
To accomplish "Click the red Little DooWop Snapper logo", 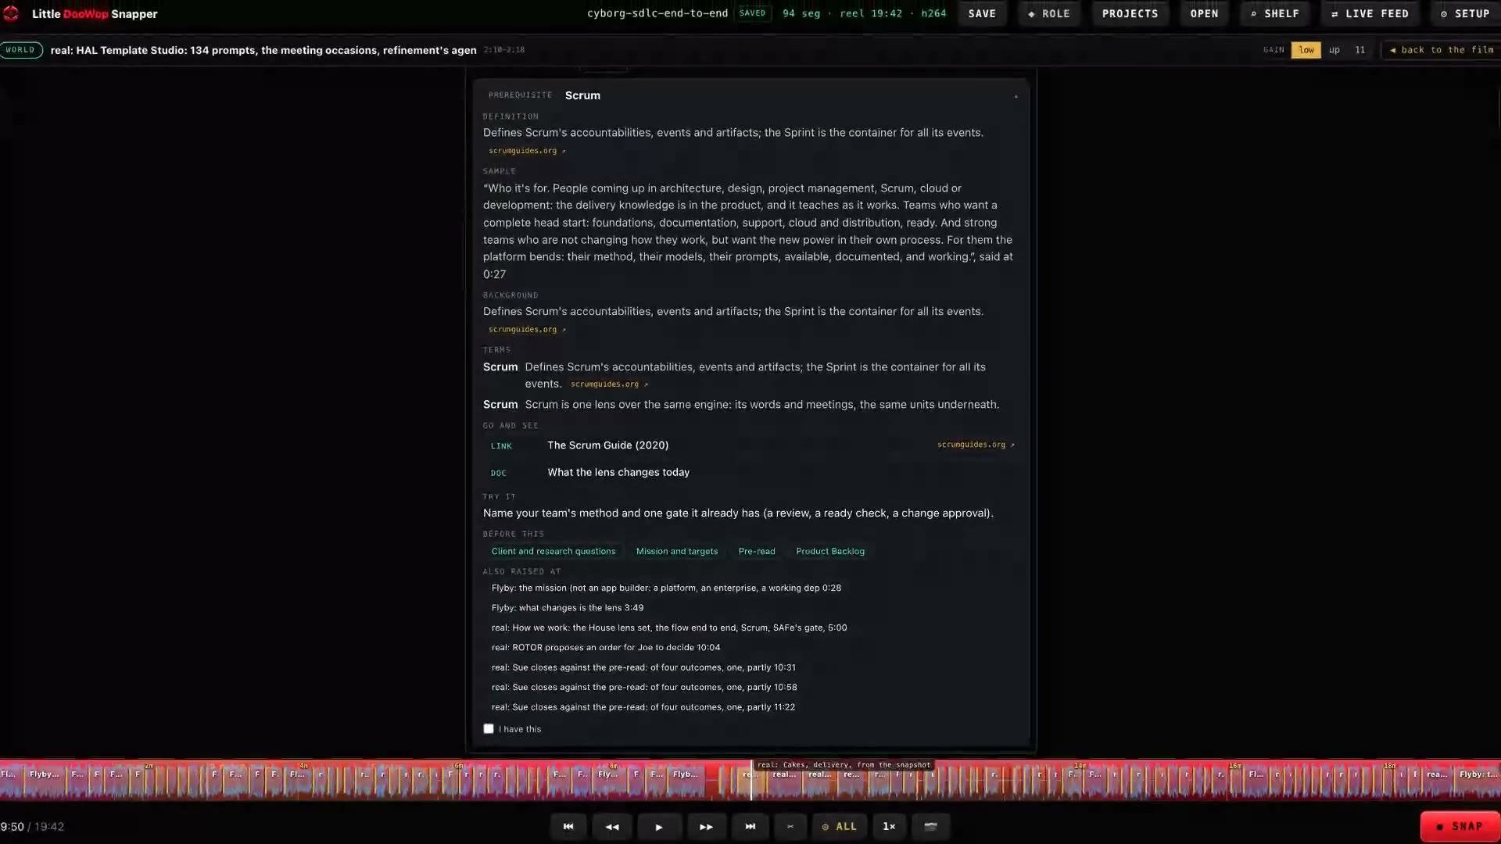I will [x=11, y=13].
